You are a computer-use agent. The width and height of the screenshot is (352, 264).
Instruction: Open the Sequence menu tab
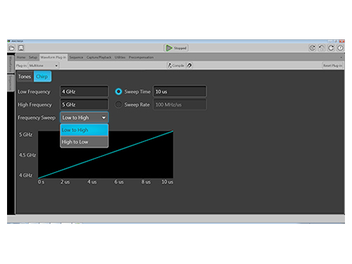tap(76, 57)
